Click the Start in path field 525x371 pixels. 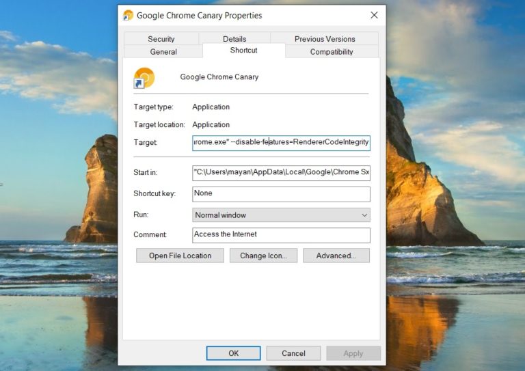tap(281, 173)
